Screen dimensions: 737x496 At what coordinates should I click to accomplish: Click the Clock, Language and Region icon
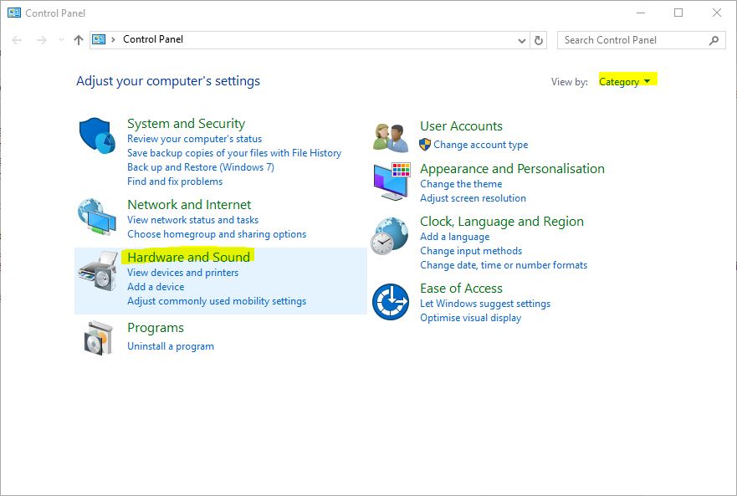click(389, 236)
